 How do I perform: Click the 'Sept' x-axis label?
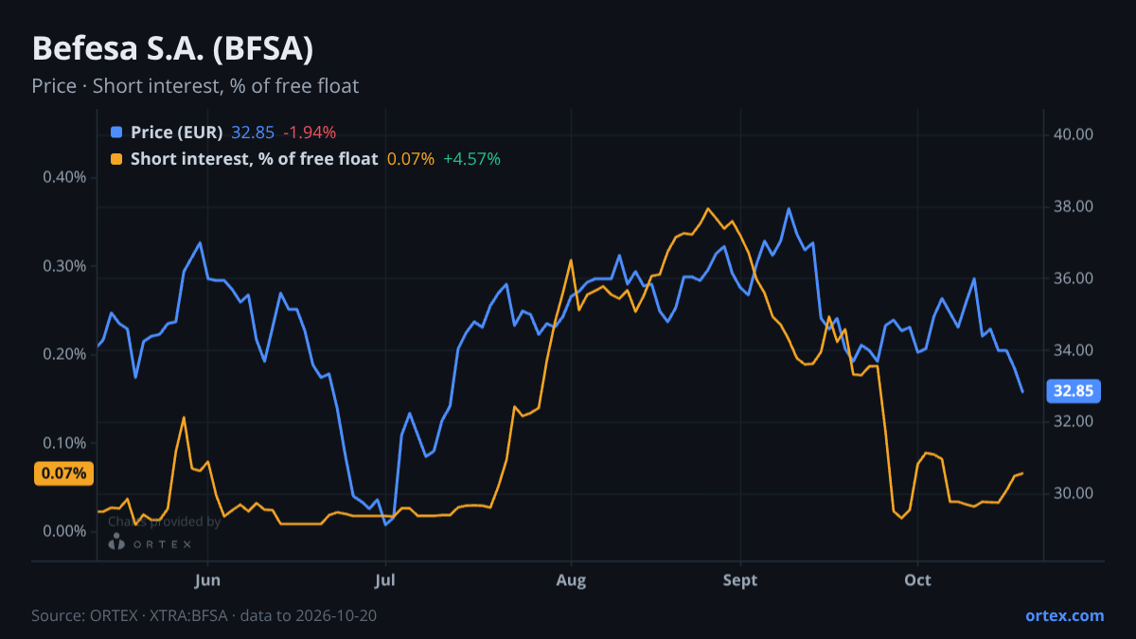click(x=740, y=580)
